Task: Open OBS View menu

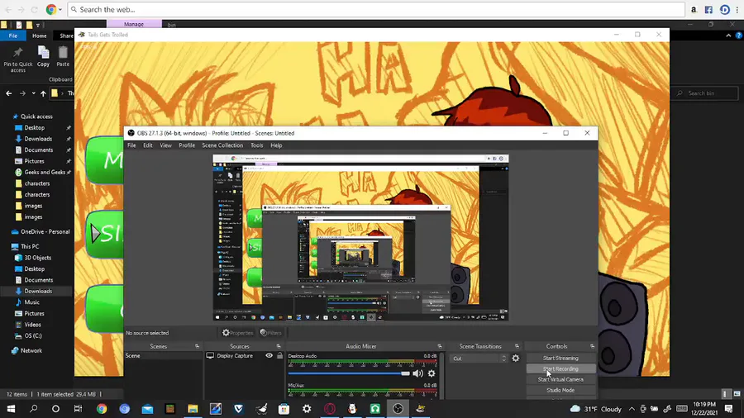Action: coord(165,145)
